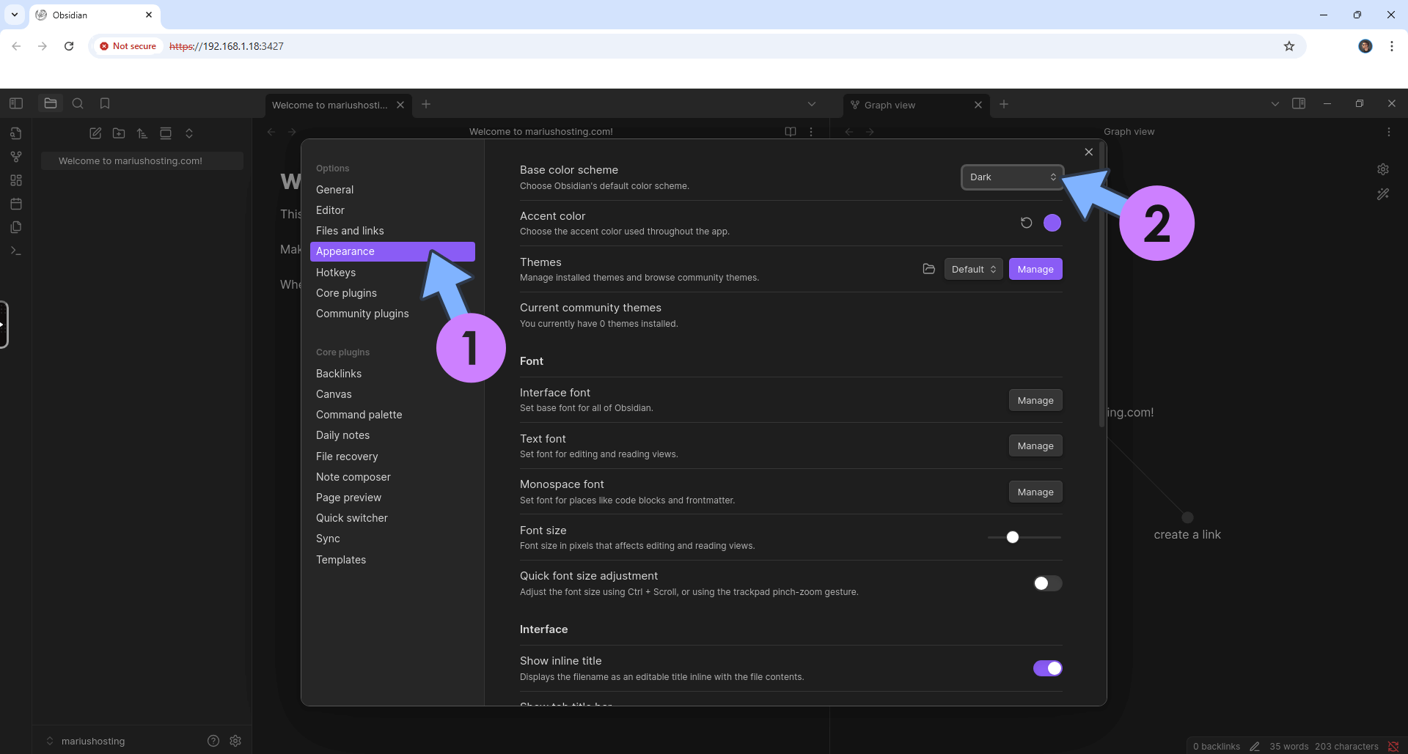The width and height of the screenshot is (1408, 754).
Task: Open note more options dots
Action: [811, 132]
